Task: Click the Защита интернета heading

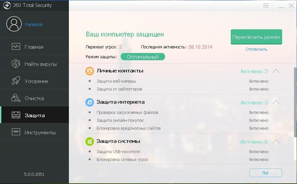Action: [120, 102]
